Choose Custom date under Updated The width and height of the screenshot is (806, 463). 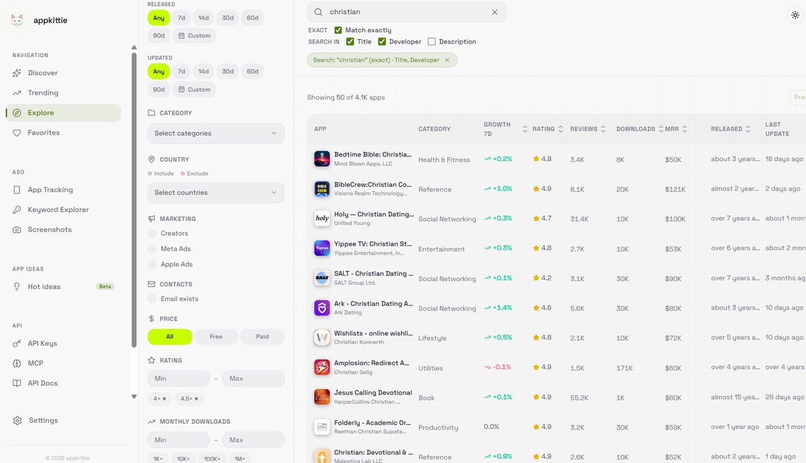pos(194,89)
